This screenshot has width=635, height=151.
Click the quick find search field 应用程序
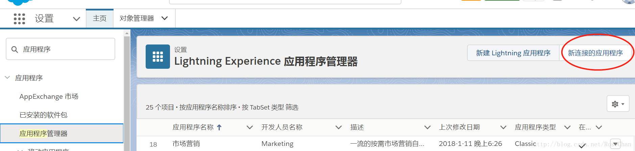click(60, 49)
